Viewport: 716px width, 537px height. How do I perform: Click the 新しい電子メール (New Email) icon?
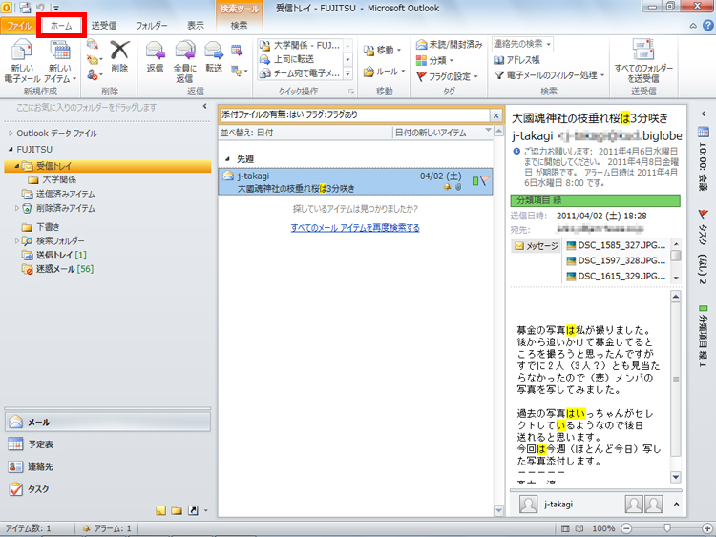22,61
